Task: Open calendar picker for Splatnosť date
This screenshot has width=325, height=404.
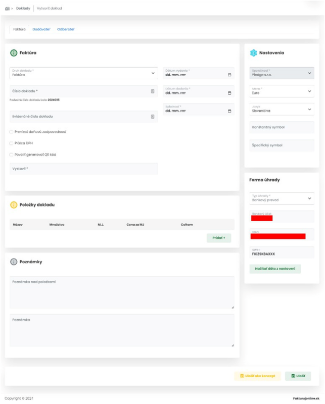Action: pos(229,111)
